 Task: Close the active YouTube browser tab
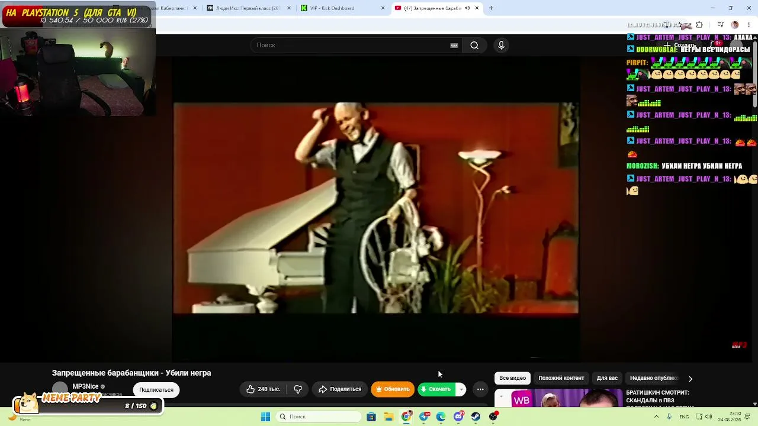(477, 8)
